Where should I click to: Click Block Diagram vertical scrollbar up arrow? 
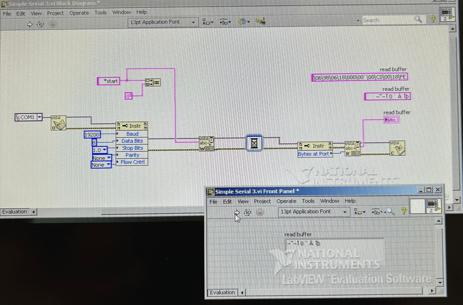(453, 29)
